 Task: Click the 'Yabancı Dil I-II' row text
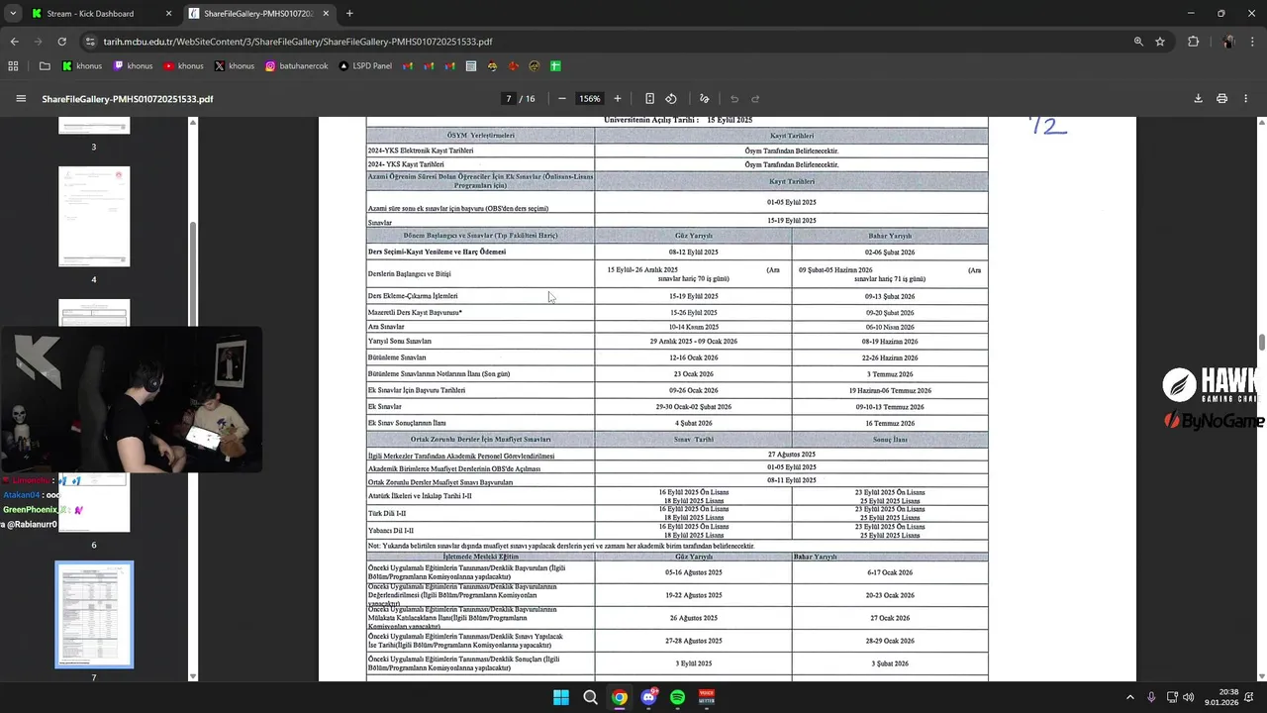pyautogui.click(x=391, y=531)
